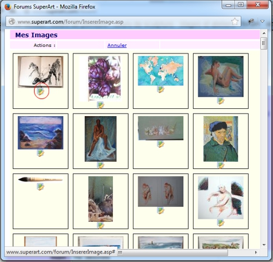Click insert icon under purple flowers image
Image resolution: width=273 pixels, height=262 pixels.
101,105
